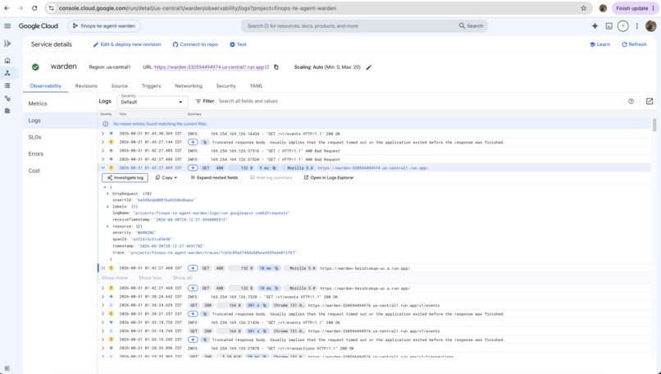Screen dimensions: 661x374
Task: Click the Test button
Action: point(238,44)
